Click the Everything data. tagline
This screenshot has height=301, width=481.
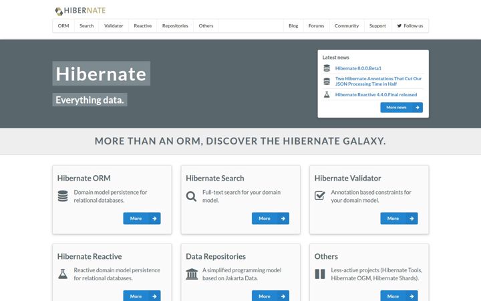[x=90, y=100]
